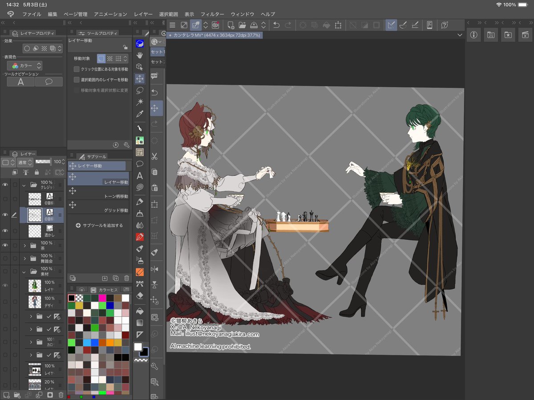Toggle Snap to Ruler icon
This screenshot has width=534, height=400.
click(391, 25)
